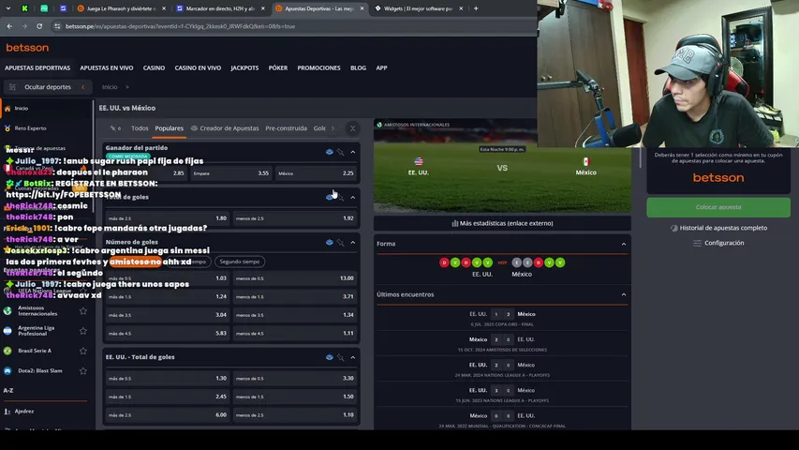799x450 pixels.
Task: Open Historial de apuestas completo
Action: pyautogui.click(x=718, y=228)
